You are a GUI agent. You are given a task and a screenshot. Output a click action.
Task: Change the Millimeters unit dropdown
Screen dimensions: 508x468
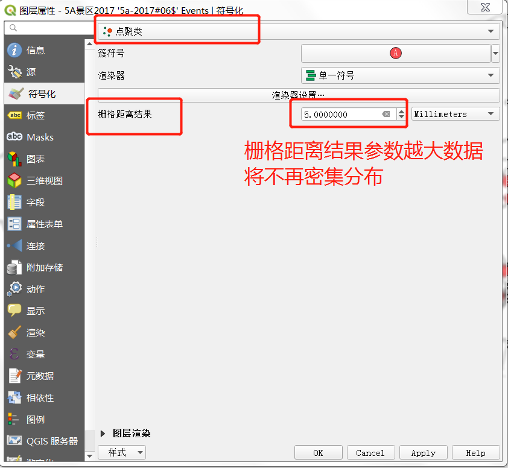455,114
